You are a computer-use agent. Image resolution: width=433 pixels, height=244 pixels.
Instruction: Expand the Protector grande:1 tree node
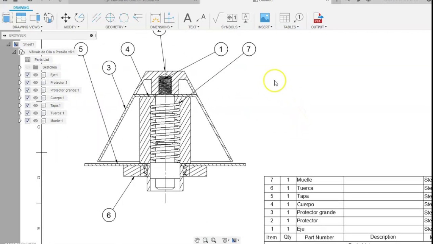pos(20,90)
